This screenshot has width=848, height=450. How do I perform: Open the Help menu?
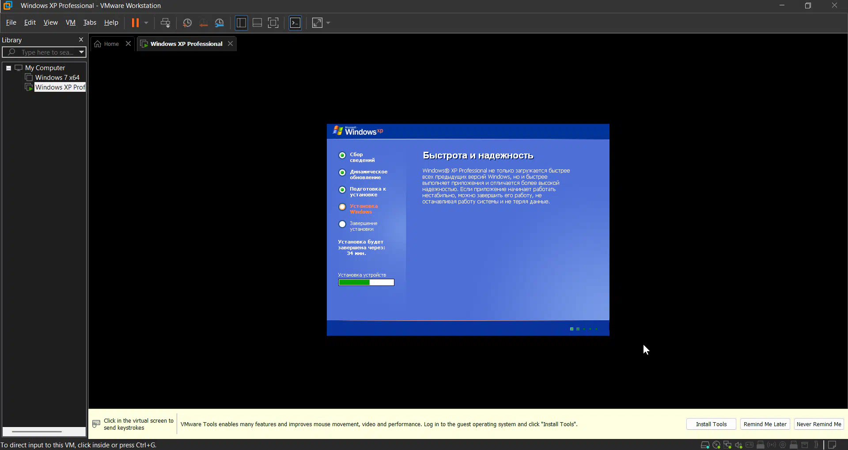tap(111, 22)
